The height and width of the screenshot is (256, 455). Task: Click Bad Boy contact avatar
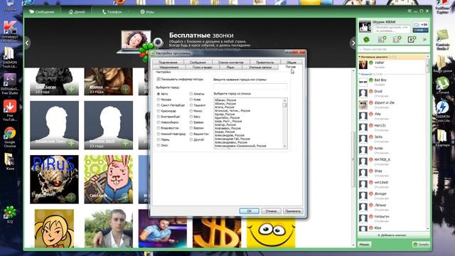(x=363, y=82)
